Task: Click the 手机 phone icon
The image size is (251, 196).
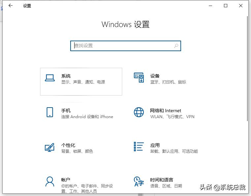Action: pyautogui.click(x=50, y=112)
